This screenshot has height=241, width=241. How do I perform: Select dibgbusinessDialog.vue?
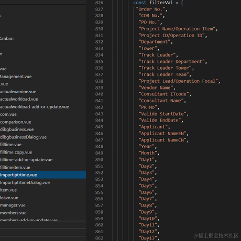[x=23, y=137]
